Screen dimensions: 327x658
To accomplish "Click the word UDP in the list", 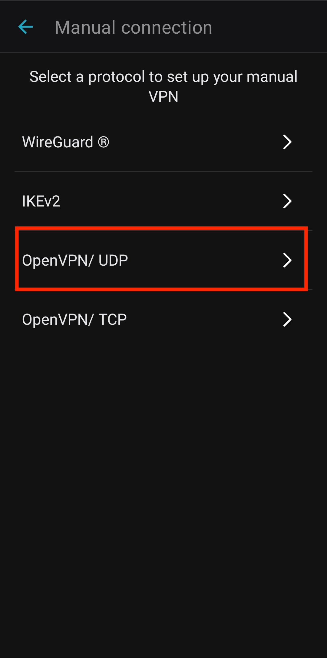I will 113,260.
